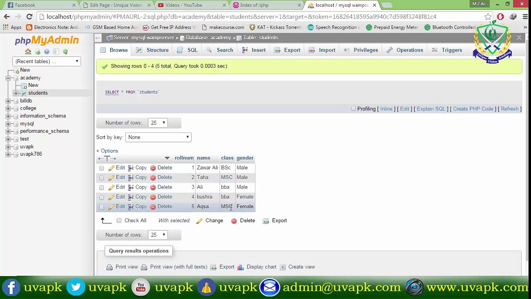Open phpMyAdmin home icon
531x299 pixels.
click(28, 52)
